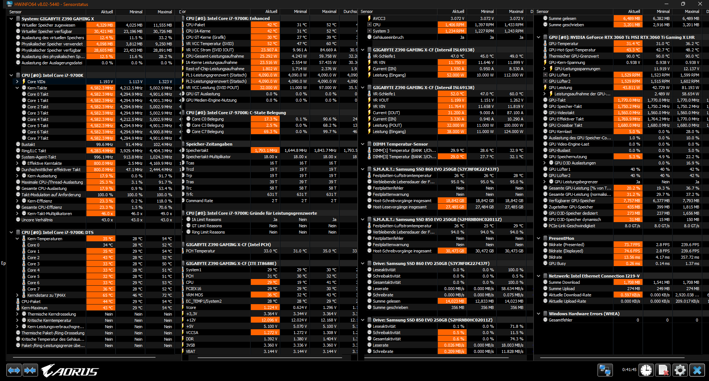Collapse the GPU [#0] NVIDIA GeForce RTX 3060 Ti group
This screenshot has height=381, width=709.
tap(539, 37)
